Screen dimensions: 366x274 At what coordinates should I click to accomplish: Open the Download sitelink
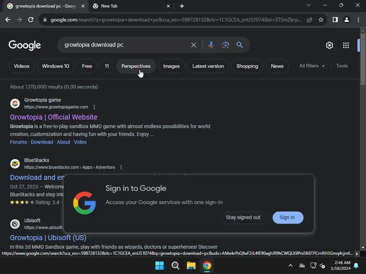tap(42, 142)
